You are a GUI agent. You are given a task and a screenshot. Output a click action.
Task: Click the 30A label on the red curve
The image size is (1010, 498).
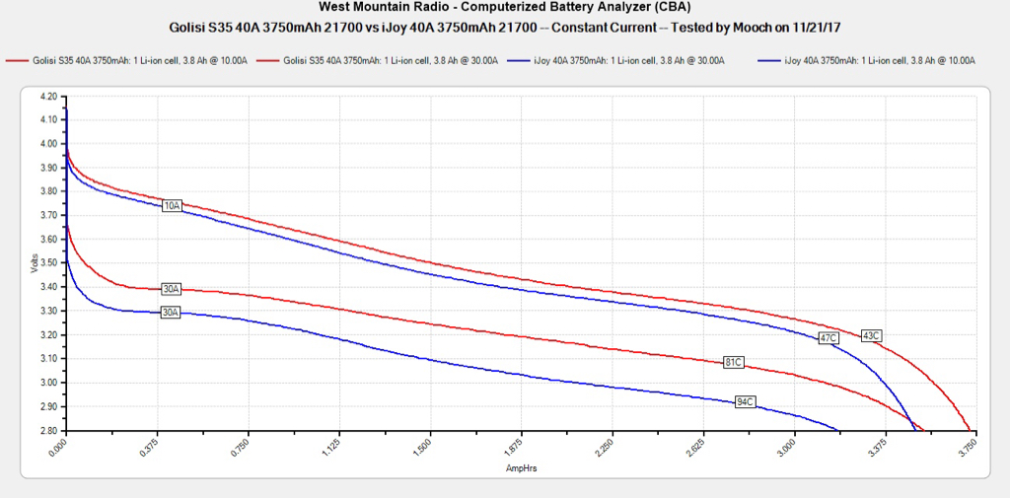[x=172, y=289]
